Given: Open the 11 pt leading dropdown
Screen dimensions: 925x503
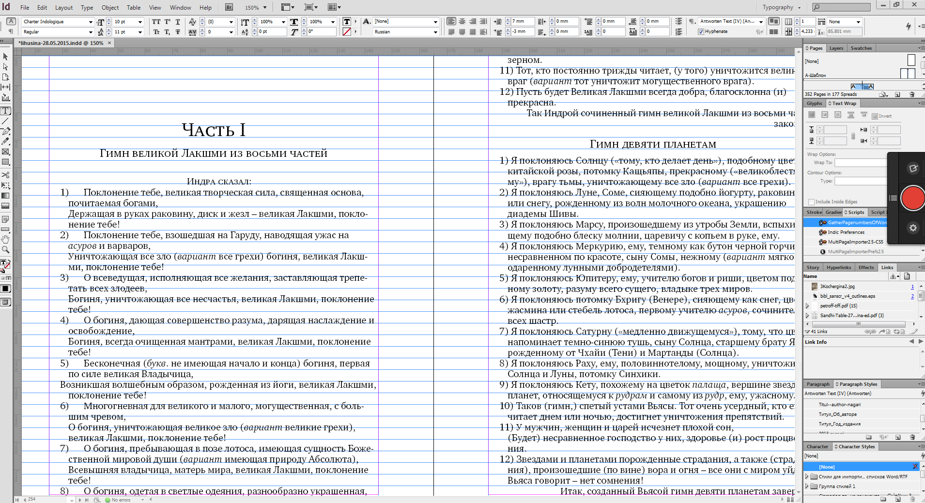Looking at the screenshot, I should coord(140,32).
